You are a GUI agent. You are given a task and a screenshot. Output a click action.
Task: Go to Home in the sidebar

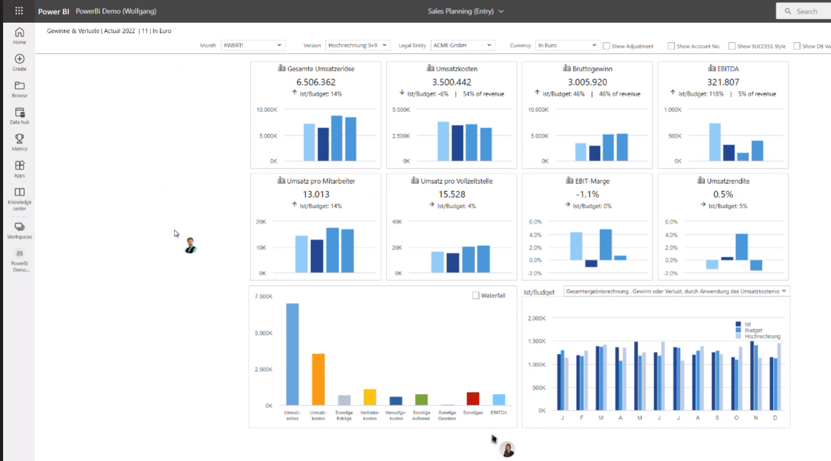20,33
